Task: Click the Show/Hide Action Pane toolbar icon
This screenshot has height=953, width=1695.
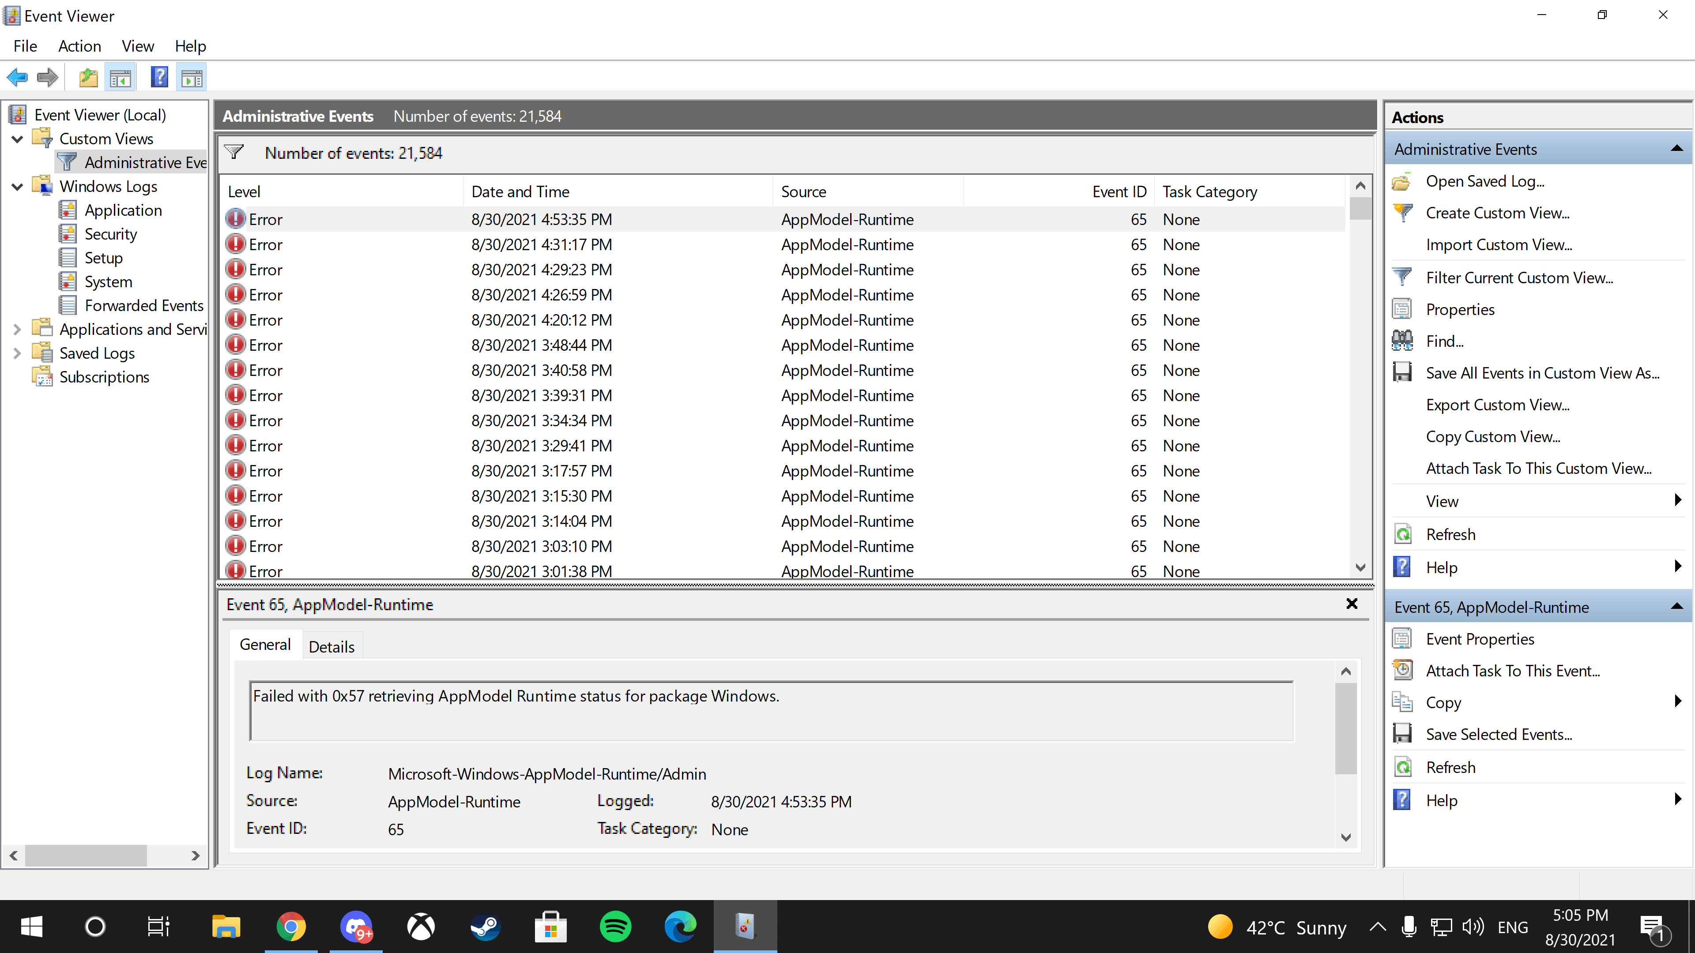Action: click(192, 78)
